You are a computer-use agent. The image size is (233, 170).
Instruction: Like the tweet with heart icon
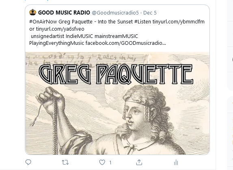pos(102,162)
